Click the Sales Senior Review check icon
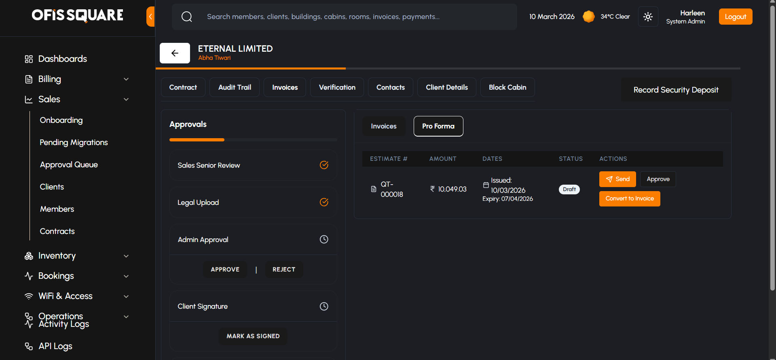Viewport: 776px width, 360px height. click(x=324, y=165)
